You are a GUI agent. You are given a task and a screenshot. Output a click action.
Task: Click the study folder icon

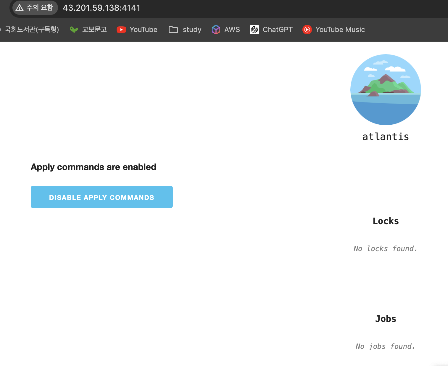click(173, 30)
